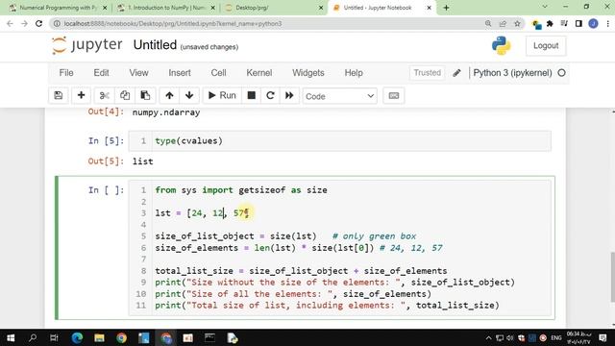Click code line from sys import getsizeof
Image resolution: width=615 pixels, height=346 pixels.
241,190
